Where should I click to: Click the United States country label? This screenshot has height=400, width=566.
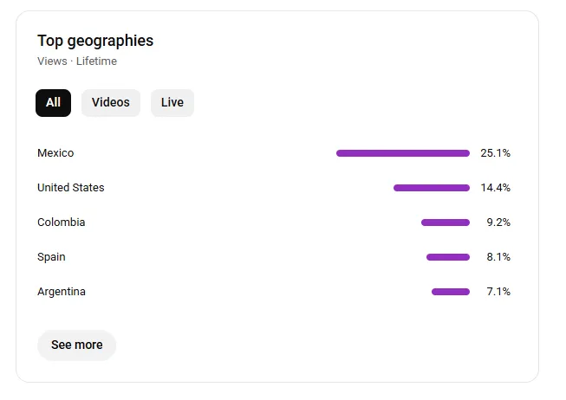pyautogui.click(x=71, y=188)
